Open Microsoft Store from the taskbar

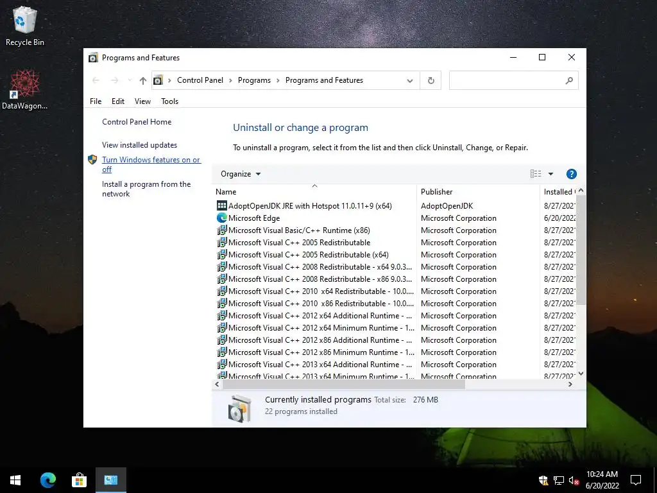[x=79, y=480]
